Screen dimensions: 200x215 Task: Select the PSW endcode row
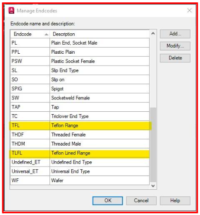(80, 61)
